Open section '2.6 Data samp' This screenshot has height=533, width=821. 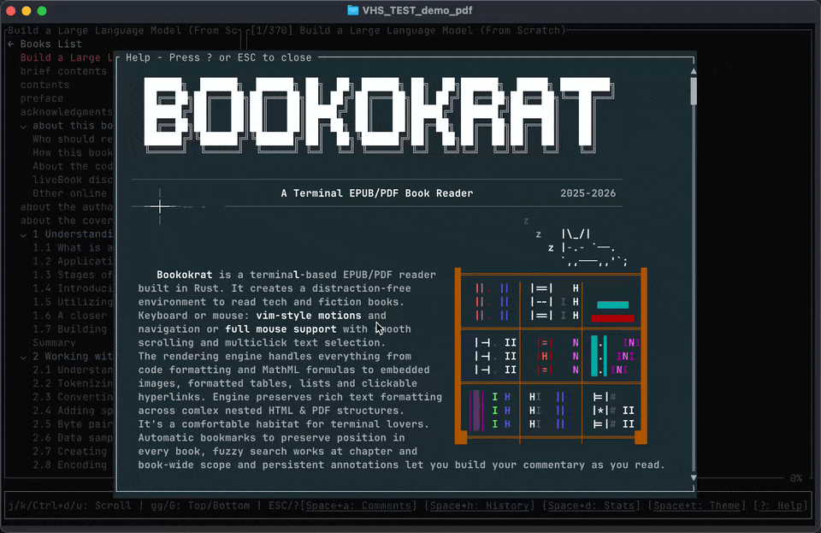point(73,439)
